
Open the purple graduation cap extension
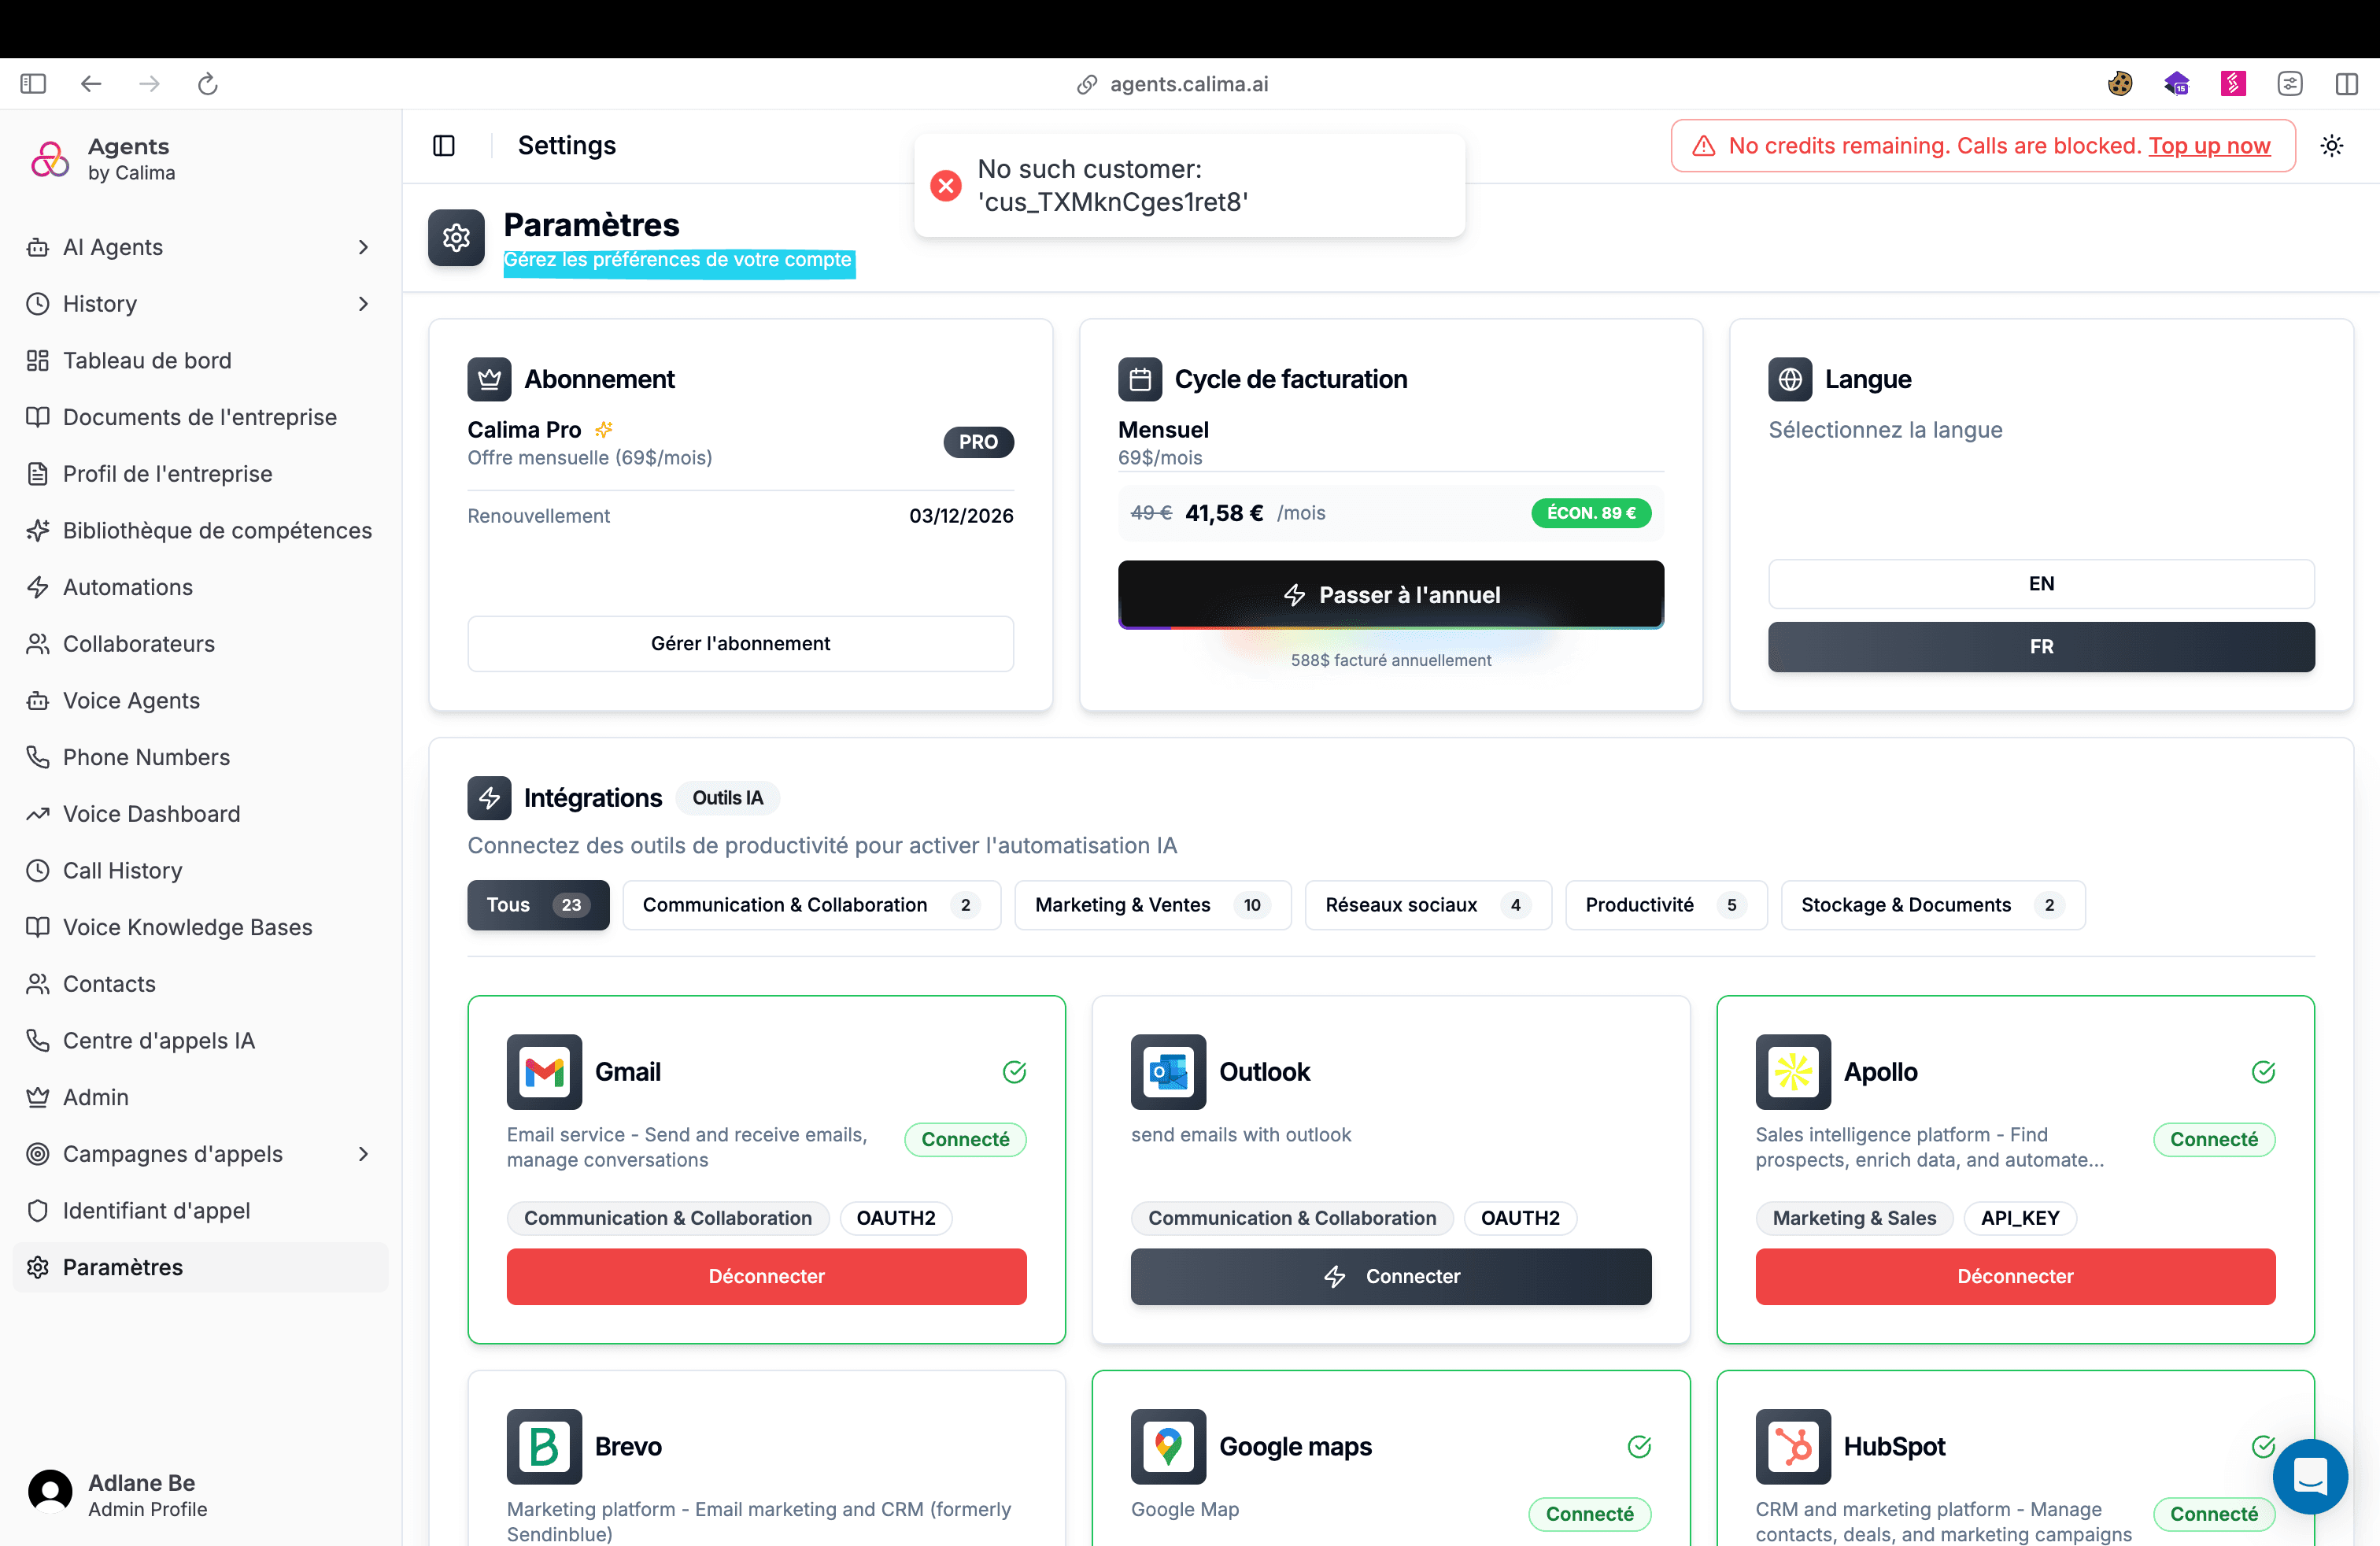(2177, 84)
